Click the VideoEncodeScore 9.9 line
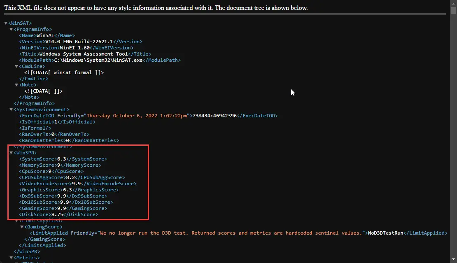This screenshot has height=263, width=457. [x=77, y=184]
